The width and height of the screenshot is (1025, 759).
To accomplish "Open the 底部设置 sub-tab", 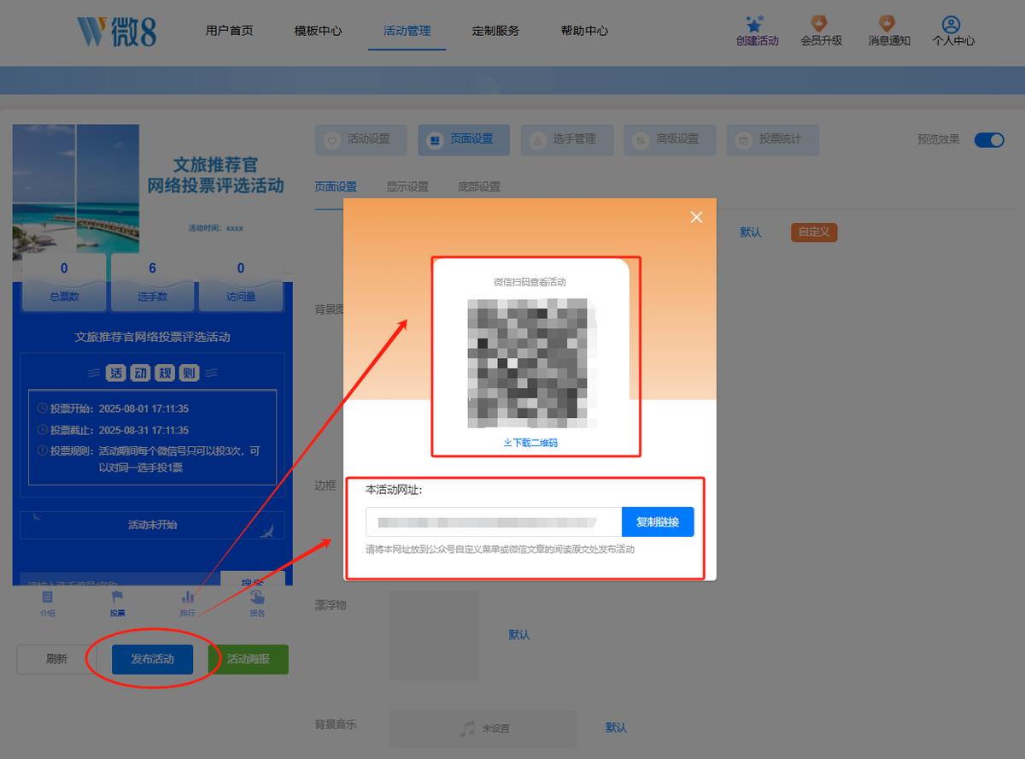I will click(x=479, y=186).
